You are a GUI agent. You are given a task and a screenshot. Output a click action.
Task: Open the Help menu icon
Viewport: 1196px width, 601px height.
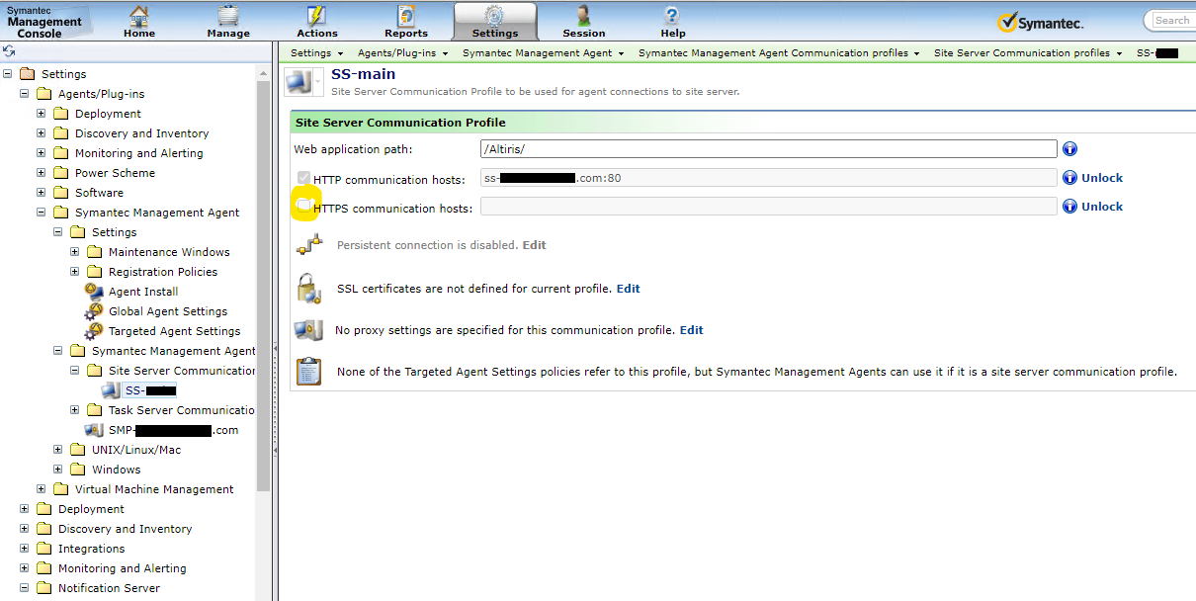coord(673,16)
